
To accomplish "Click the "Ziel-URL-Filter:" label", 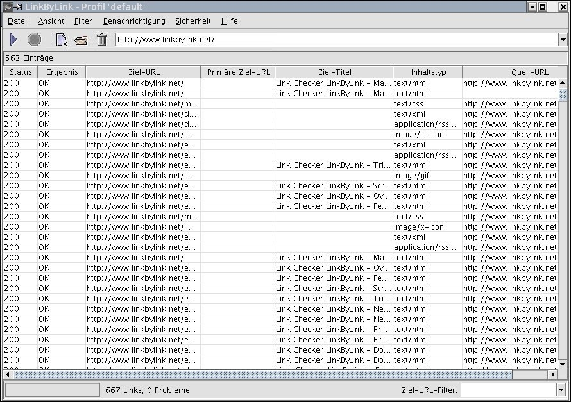I will tap(429, 390).
